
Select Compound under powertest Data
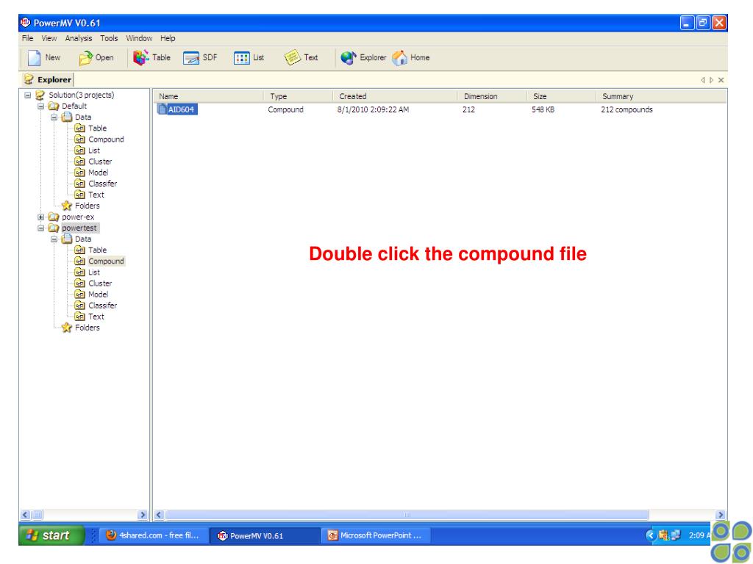(x=106, y=261)
